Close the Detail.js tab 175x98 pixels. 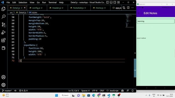tap(25, 8)
